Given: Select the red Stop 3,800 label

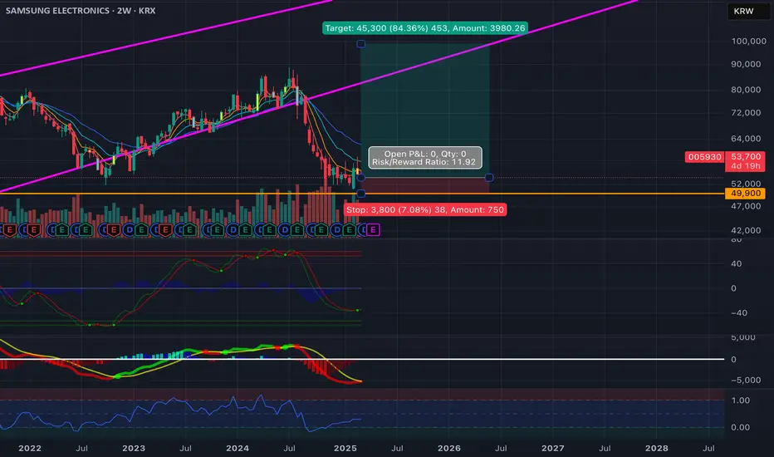Looking at the screenshot, I should (425, 209).
